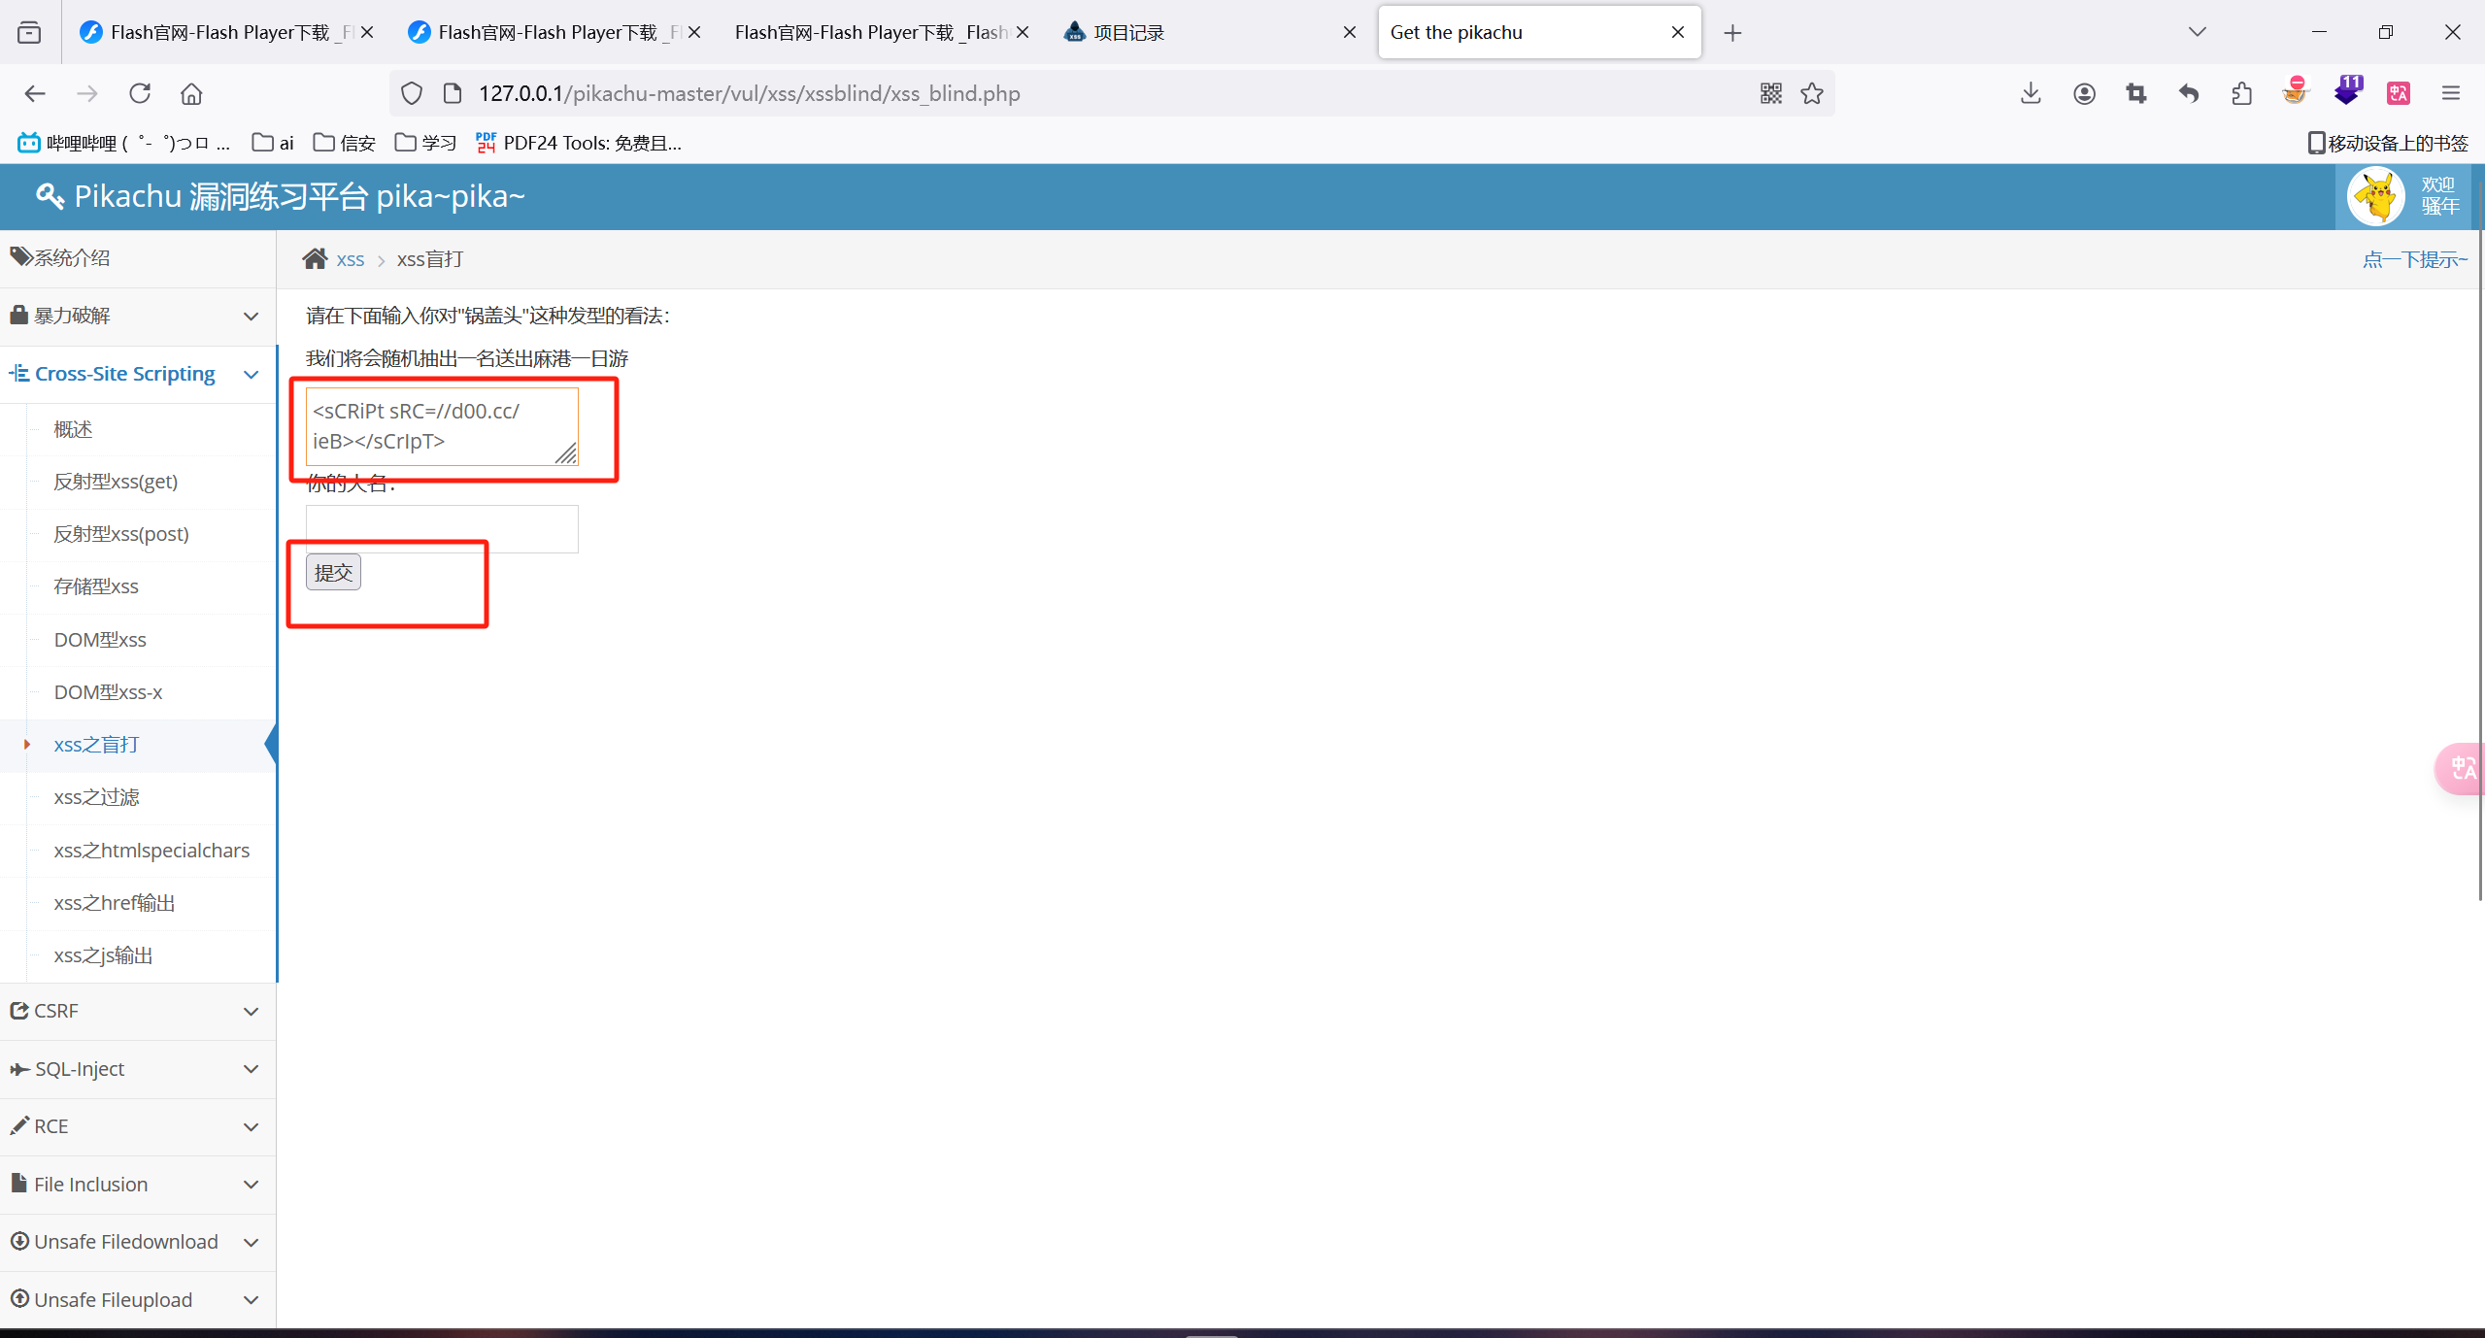Expand the CSRF section

[x=138, y=1011]
